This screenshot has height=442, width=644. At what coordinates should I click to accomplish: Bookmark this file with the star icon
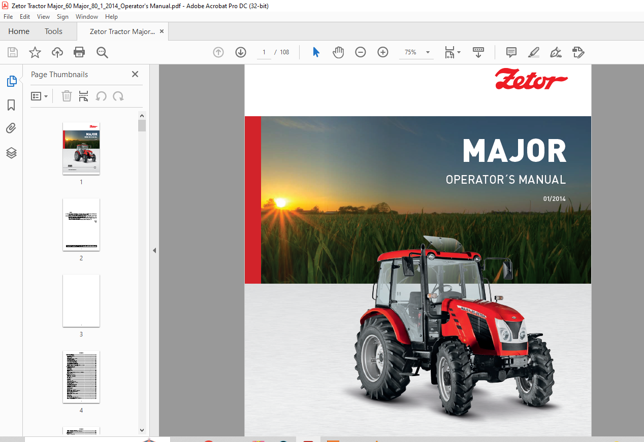click(35, 52)
